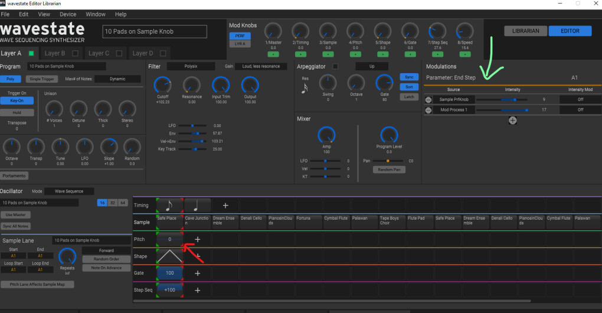The width and height of the screenshot is (602, 313).
Task: Adjust the filter Key Track slider
Action: click(193, 149)
